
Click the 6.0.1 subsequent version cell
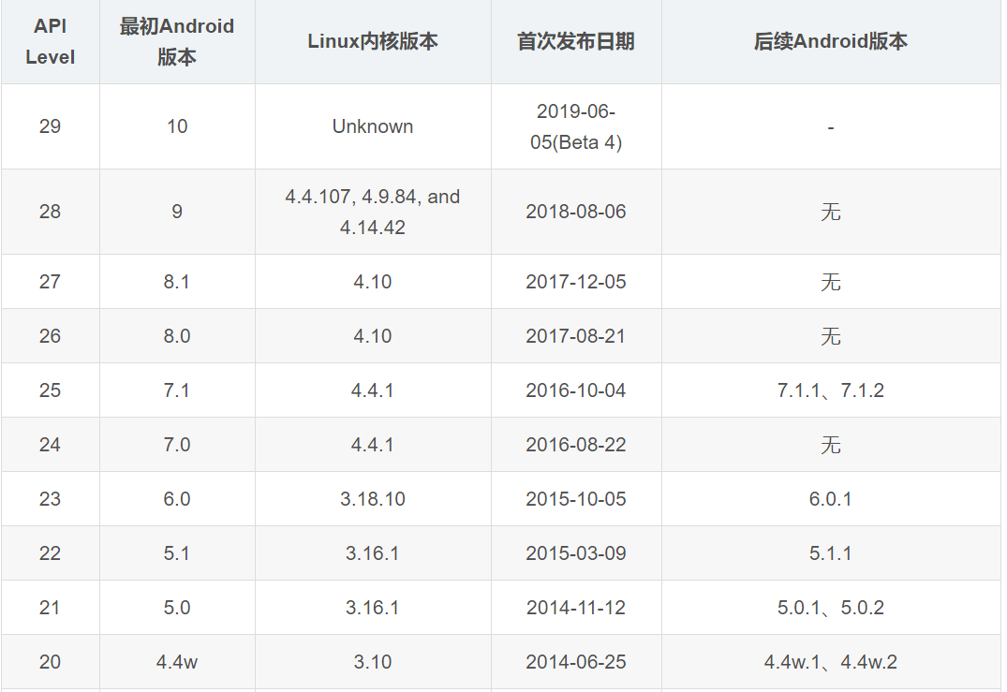point(831,499)
